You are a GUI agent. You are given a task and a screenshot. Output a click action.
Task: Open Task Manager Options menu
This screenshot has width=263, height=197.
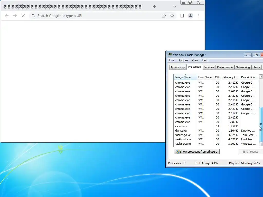(x=183, y=60)
